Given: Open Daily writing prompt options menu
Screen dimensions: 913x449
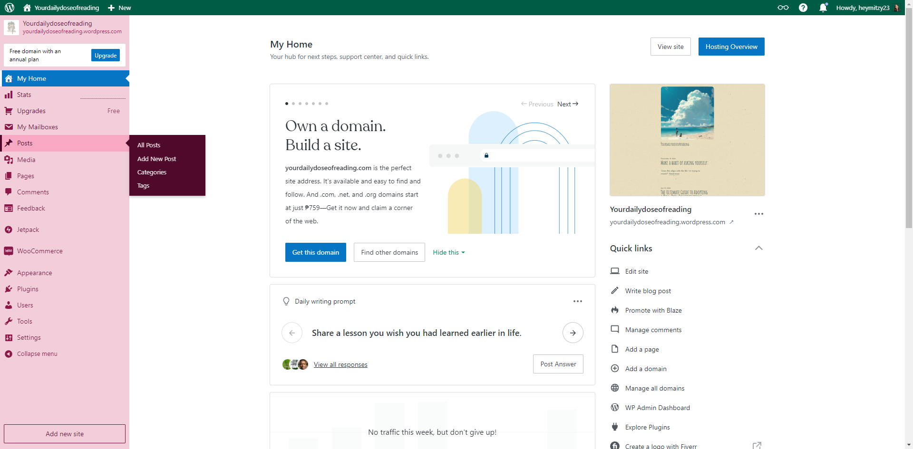Looking at the screenshot, I should click(x=578, y=301).
